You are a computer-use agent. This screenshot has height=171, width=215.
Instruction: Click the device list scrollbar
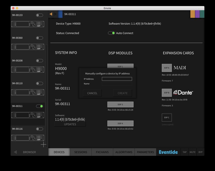click(47, 96)
